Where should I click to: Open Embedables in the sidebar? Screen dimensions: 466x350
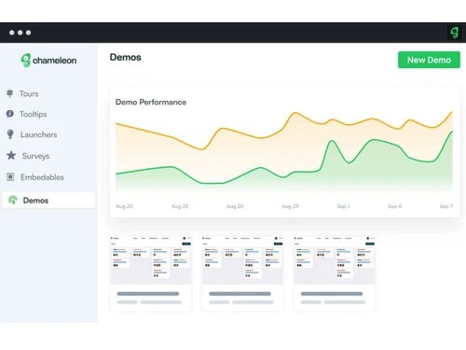(x=42, y=177)
